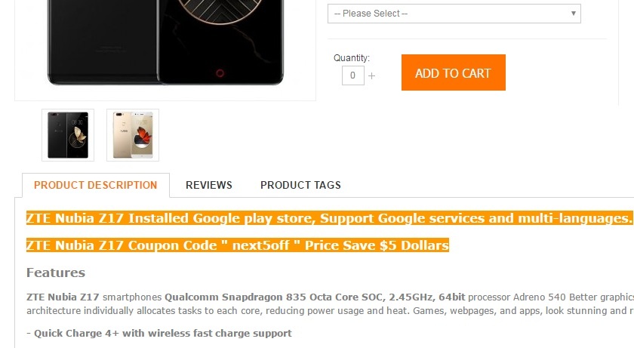Click the Features heading

pyautogui.click(x=56, y=273)
